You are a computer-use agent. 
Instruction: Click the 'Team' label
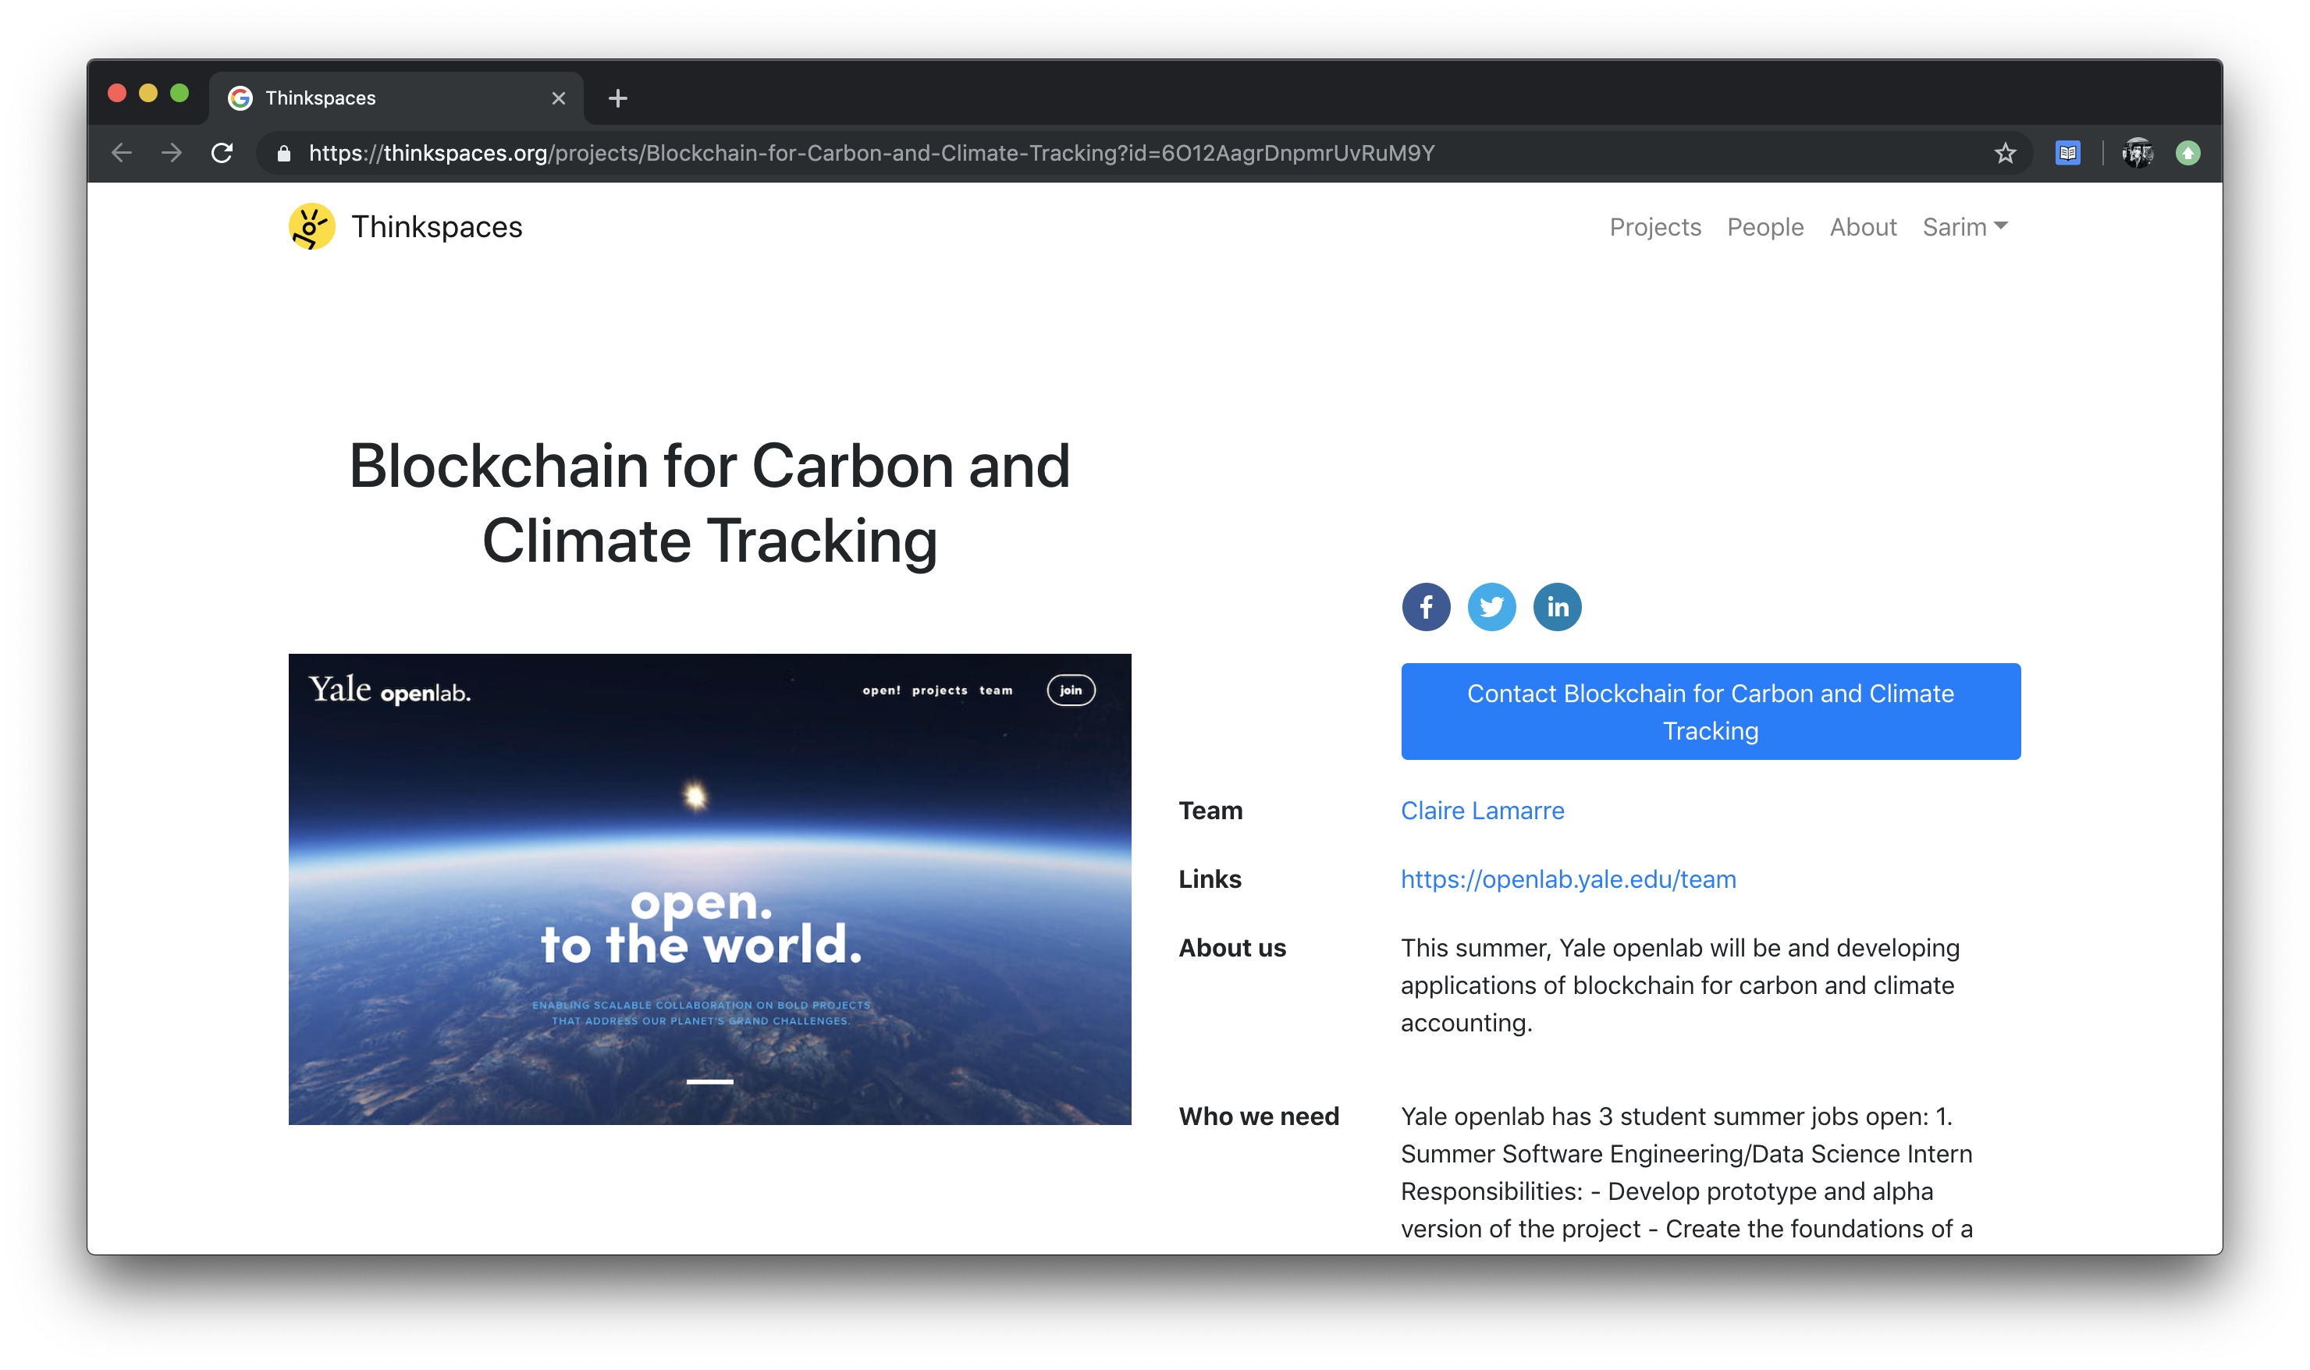click(x=1210, y=811)
